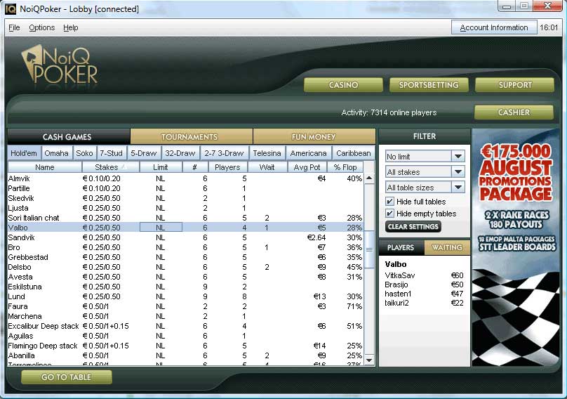Select the Caribbean game tab
Screen dimensions: 567x399
[x=353, y=153]
